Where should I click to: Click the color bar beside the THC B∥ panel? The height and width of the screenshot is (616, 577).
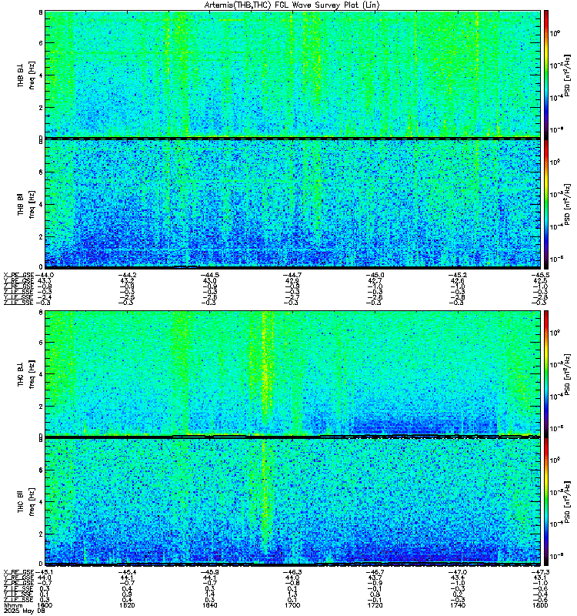[x=546, y=502]
